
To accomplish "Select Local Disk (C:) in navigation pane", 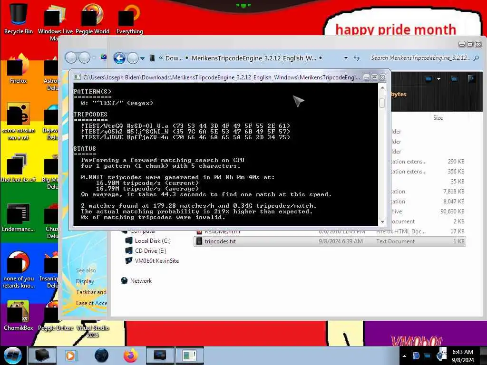I will pos(148,241).
